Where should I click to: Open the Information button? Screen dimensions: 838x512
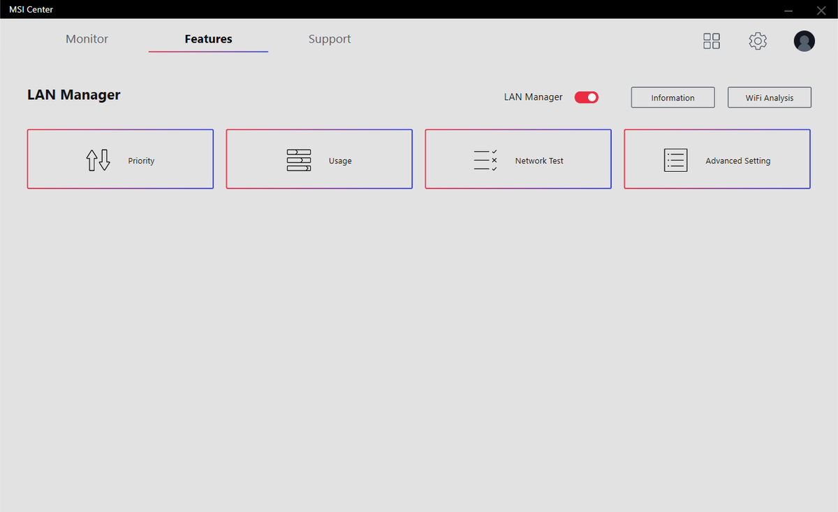coord(672,98)
